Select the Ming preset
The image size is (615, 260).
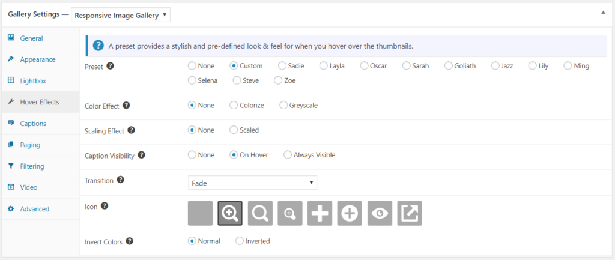568,66
